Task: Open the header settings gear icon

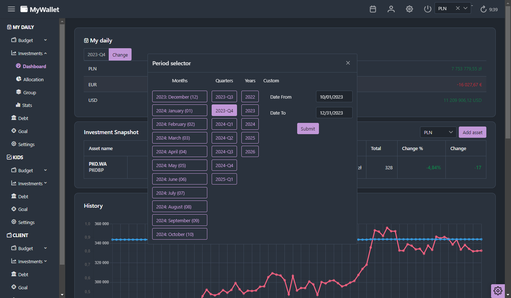Action: pyautogui.click(x=410, y=9)
